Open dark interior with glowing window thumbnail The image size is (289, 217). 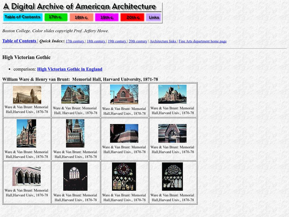coord(75,176)
